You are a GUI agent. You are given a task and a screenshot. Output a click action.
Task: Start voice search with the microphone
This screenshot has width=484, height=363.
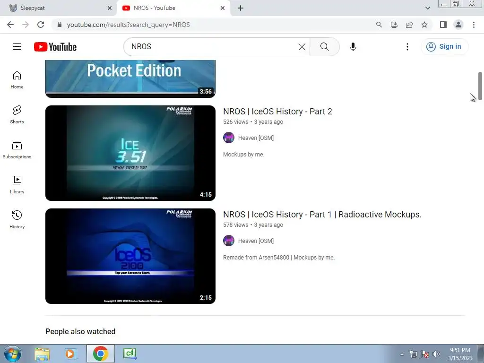point(353,47)
